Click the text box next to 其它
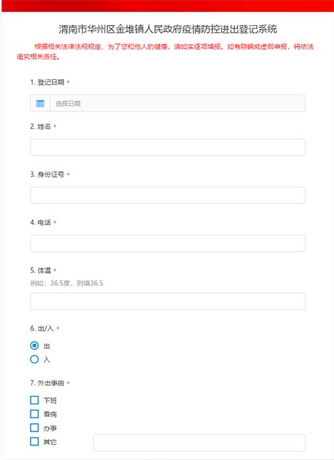This screenshot has width=334, height=460. pyautogui.click(x=199, y=443)
